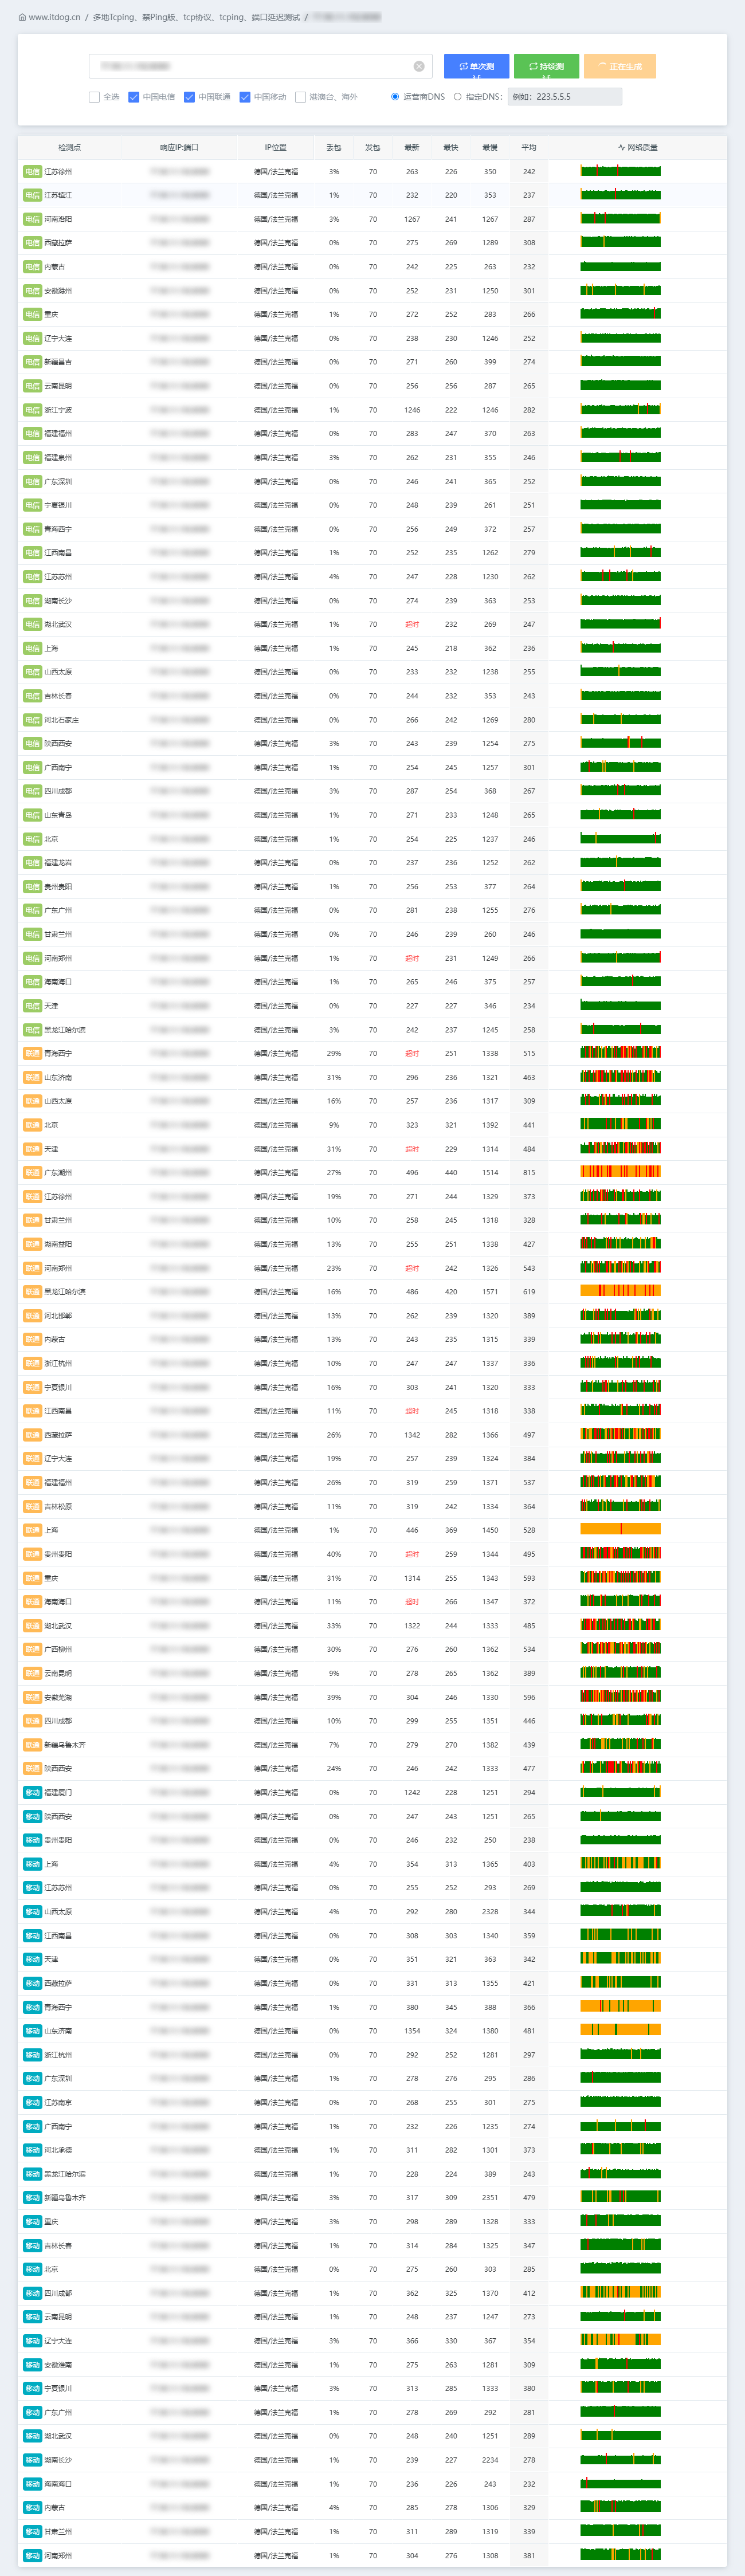
Task: Click 29% loss in 联通 青海西宁 row
Action: (x=334, y=1053)
